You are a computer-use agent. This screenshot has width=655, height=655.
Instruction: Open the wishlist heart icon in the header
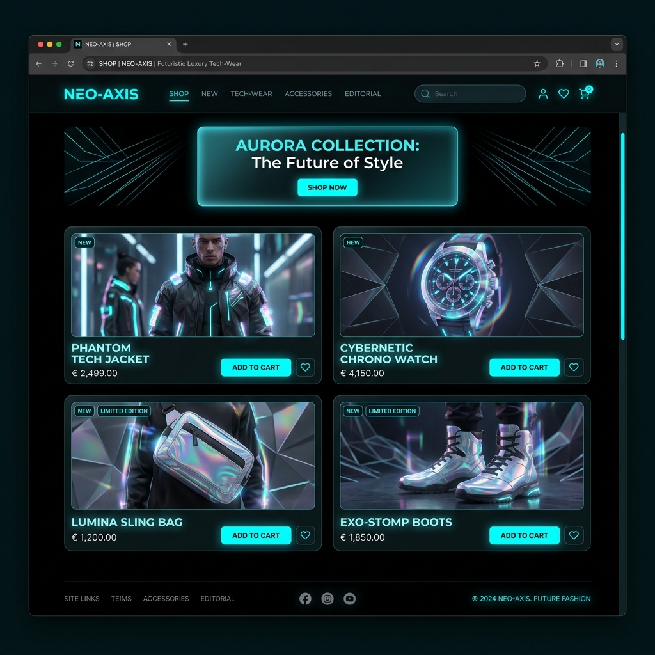563,93
